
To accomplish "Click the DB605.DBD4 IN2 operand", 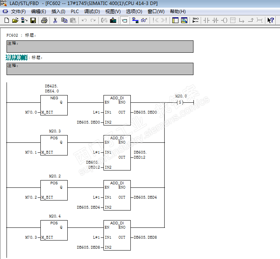I will click(88, 207).
